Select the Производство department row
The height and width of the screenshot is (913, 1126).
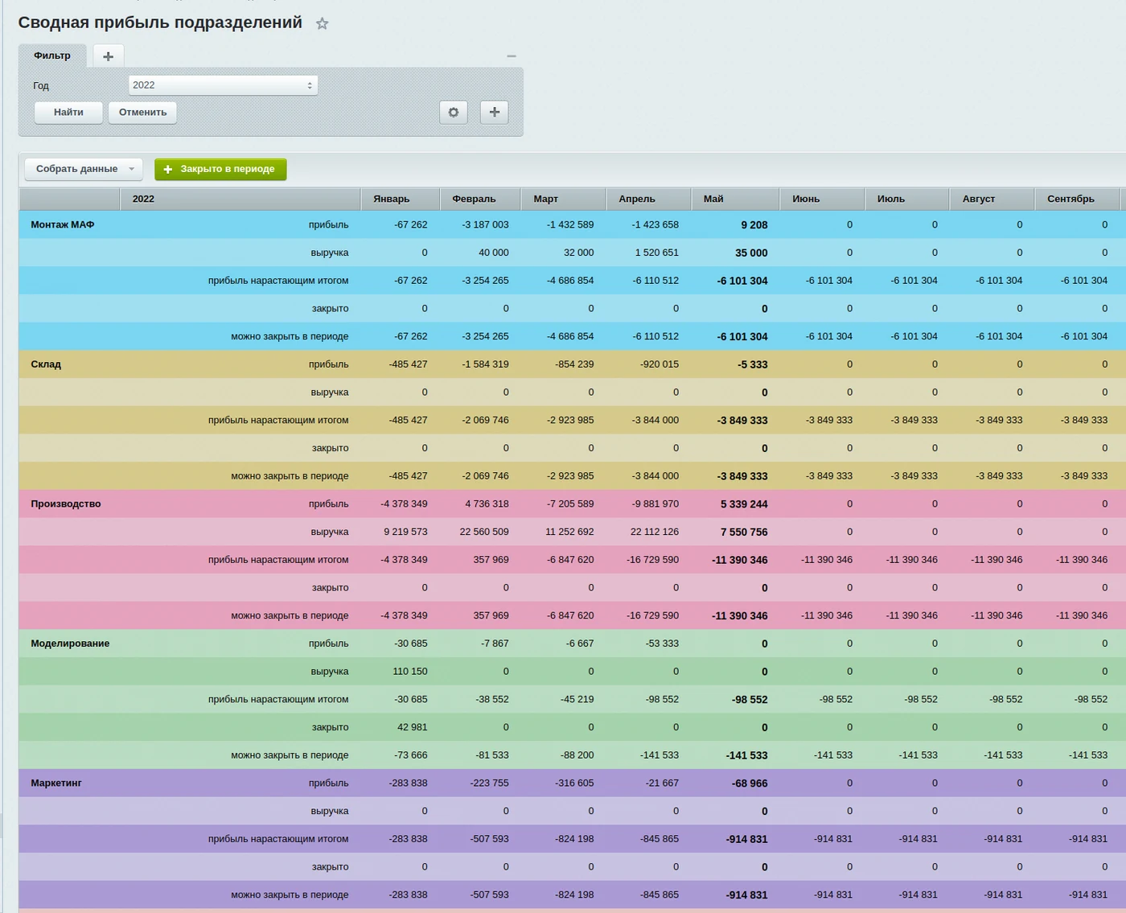(x=572, y=504)
